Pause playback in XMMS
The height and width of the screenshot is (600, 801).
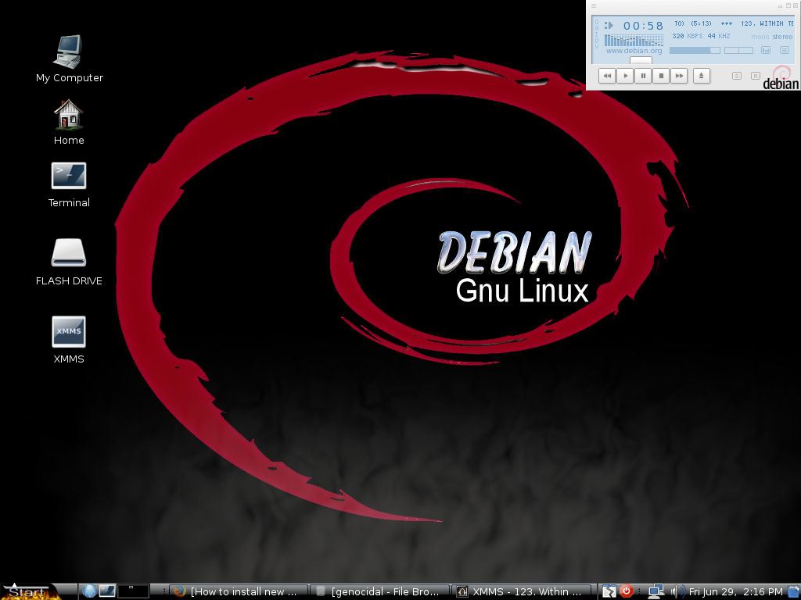tap(643, 76)
